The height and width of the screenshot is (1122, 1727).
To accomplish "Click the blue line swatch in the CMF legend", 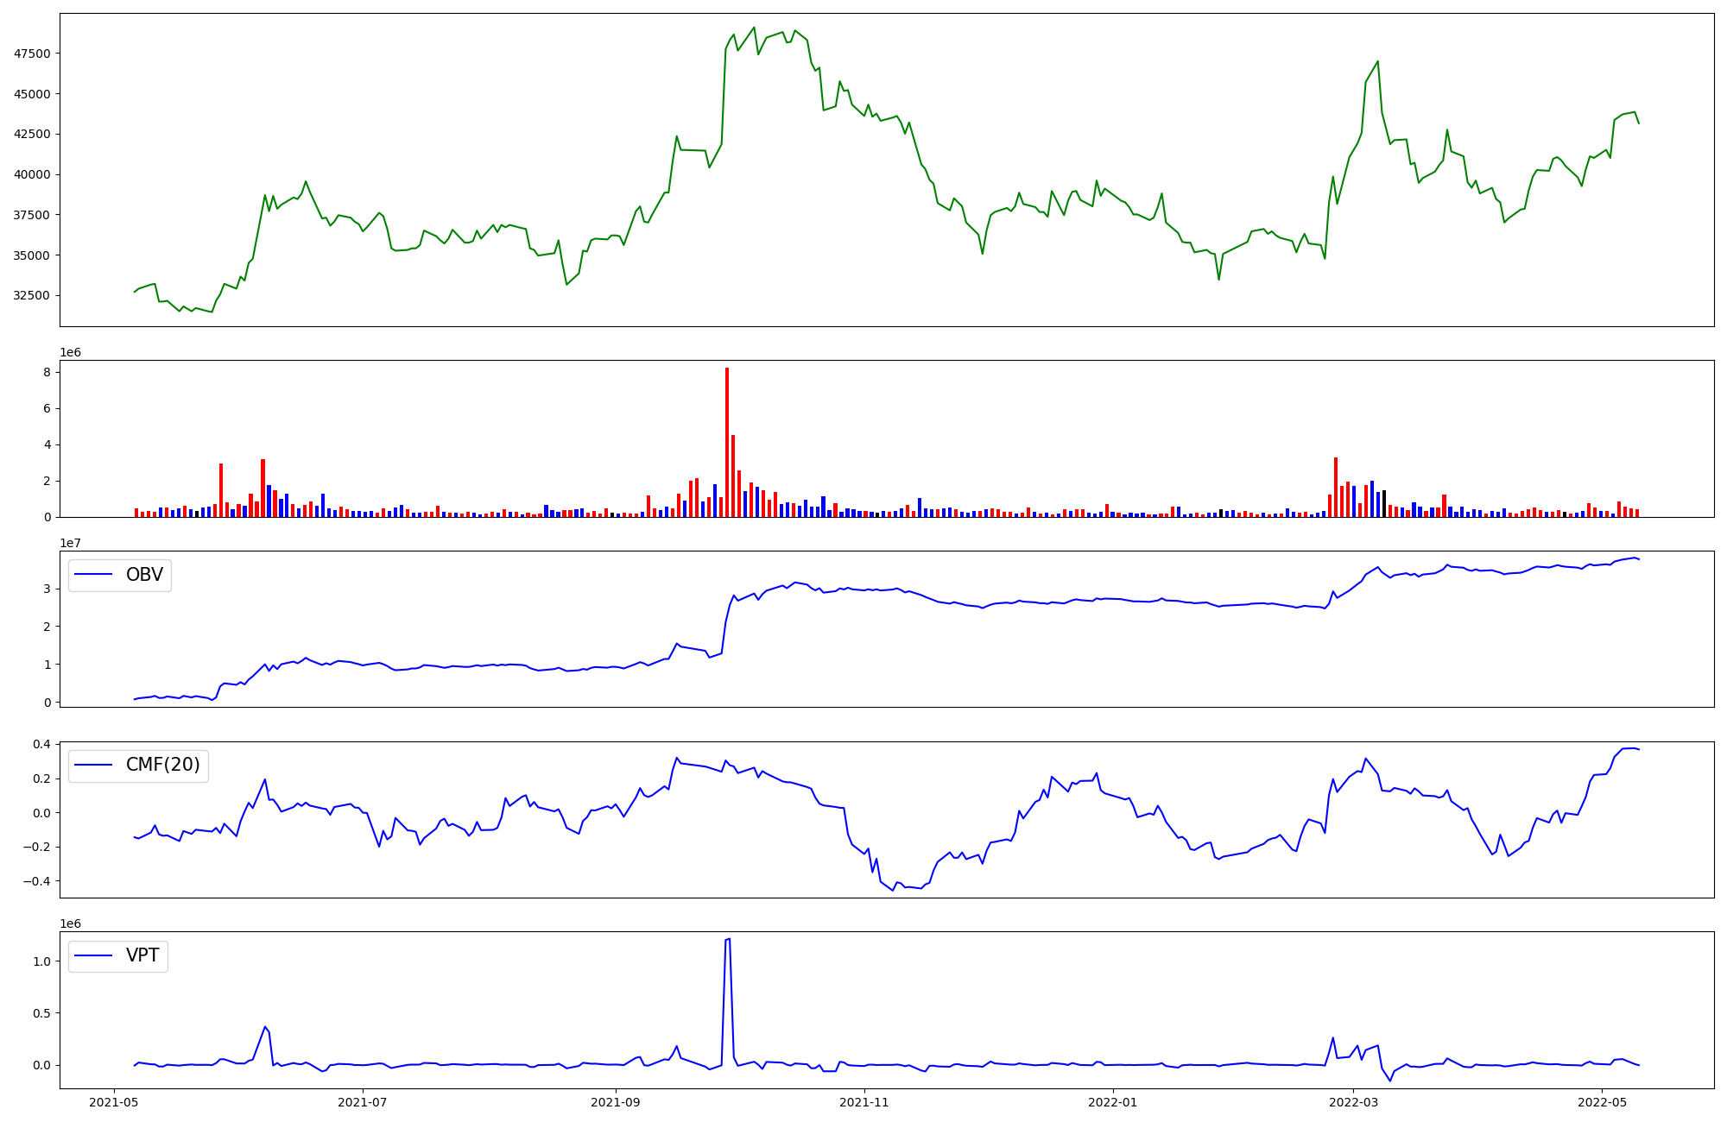I will point(94,765).
